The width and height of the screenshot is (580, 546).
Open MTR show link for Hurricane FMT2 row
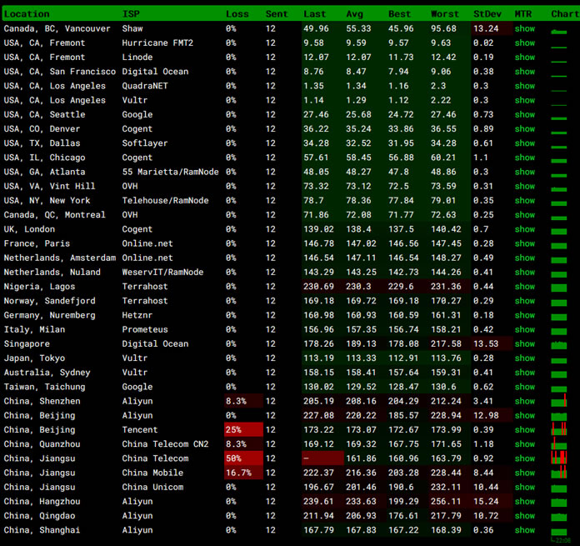pyautogui.click(x=524, y=43)
